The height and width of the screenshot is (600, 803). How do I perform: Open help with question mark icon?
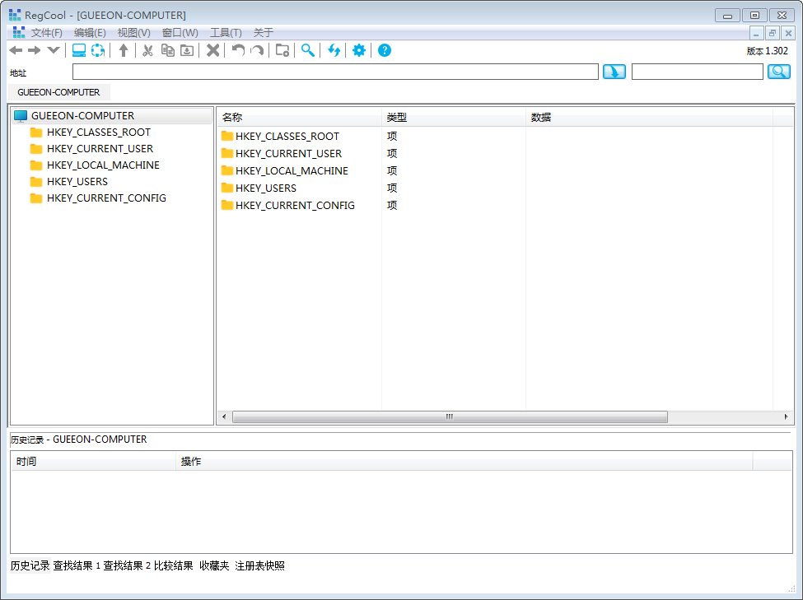(x=385, y=51)
